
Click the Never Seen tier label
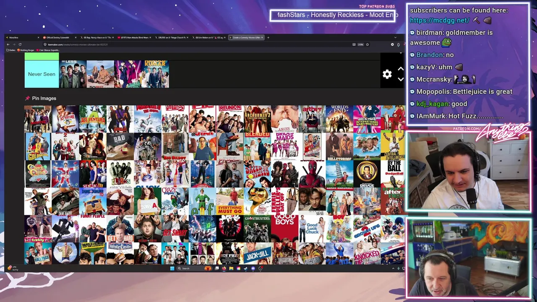[42, 74]
